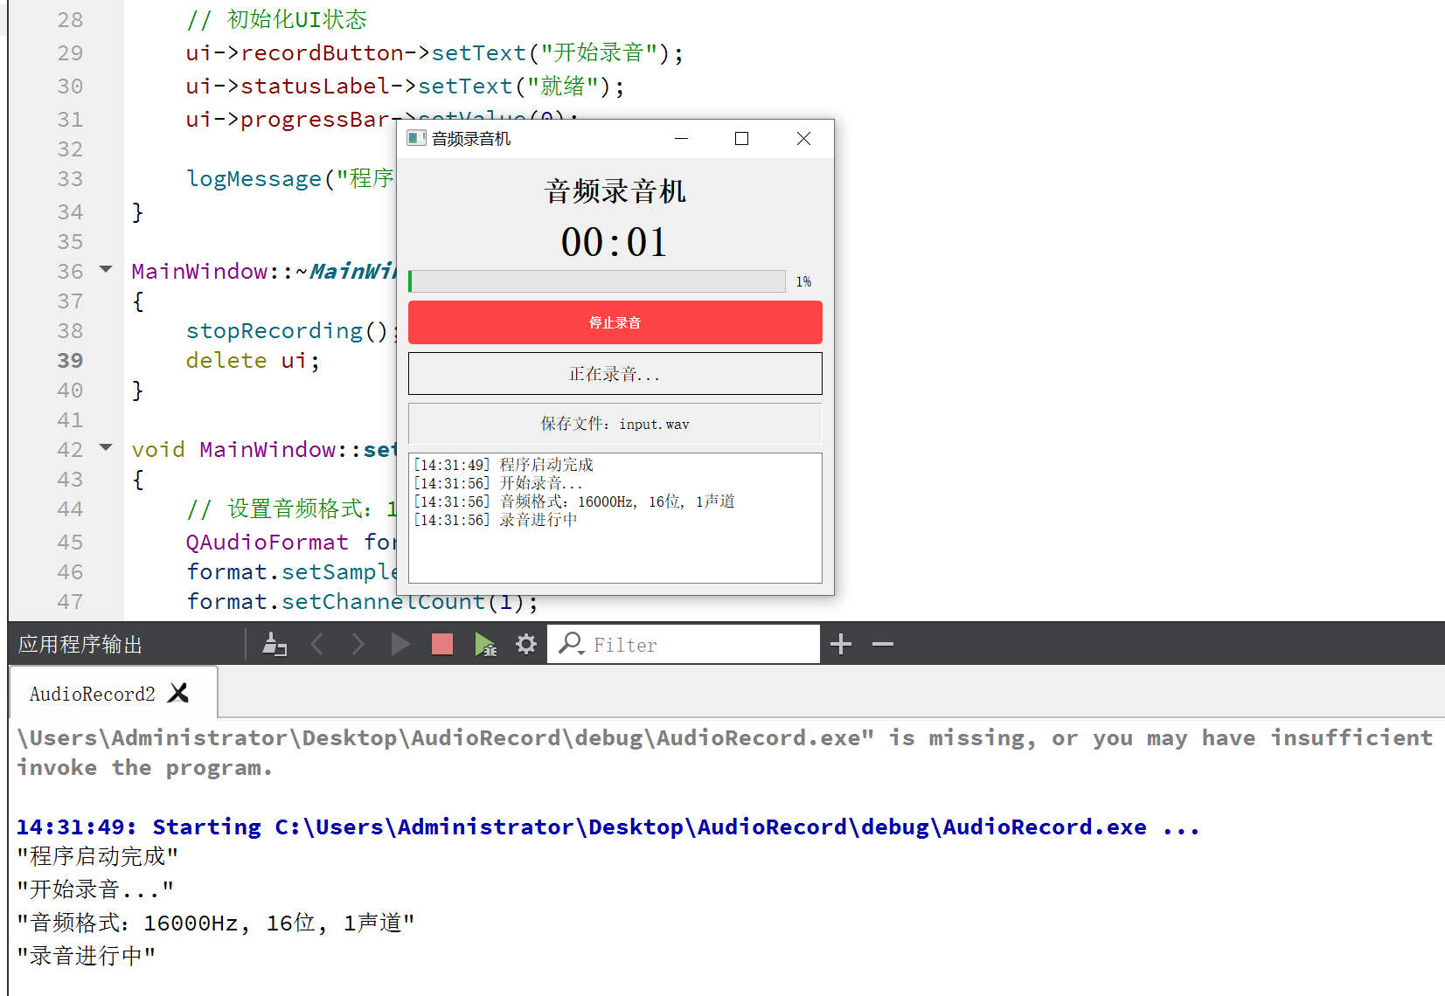Screen dimensions: 1445x996
Task: Click line number 29 in editor gutter
Action: coord(70,52)
